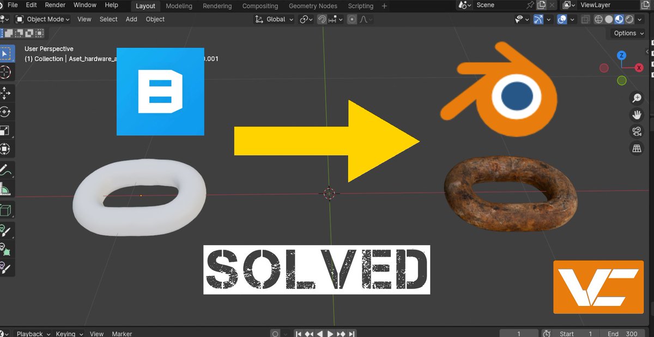The height and width of the screenshot is (337, 654).
Task: Toggle proportional editing
Action: (352, 19)
